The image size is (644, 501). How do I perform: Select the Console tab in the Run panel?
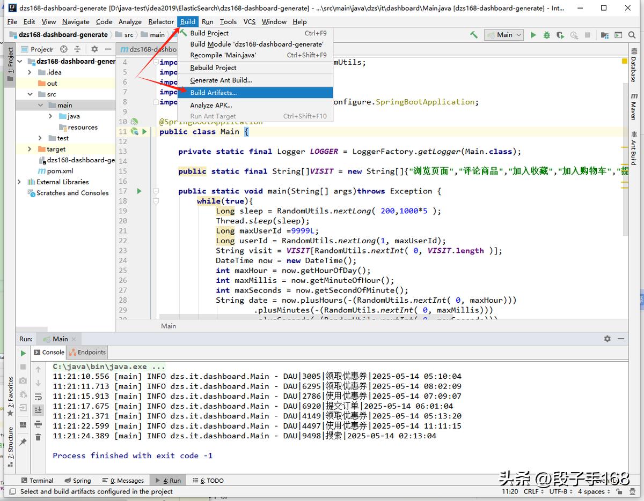click(x=49, y=352)
